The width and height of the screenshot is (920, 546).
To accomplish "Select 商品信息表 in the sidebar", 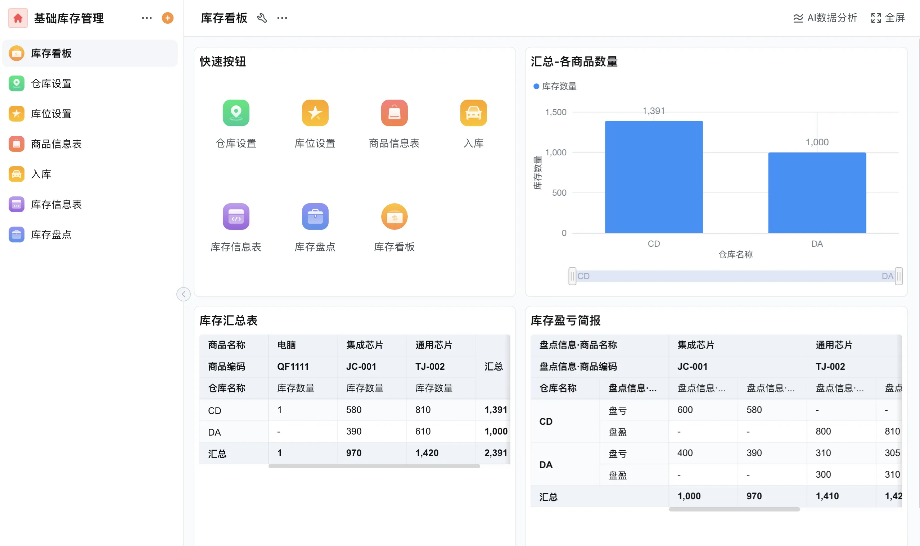I will click(56, 144).
